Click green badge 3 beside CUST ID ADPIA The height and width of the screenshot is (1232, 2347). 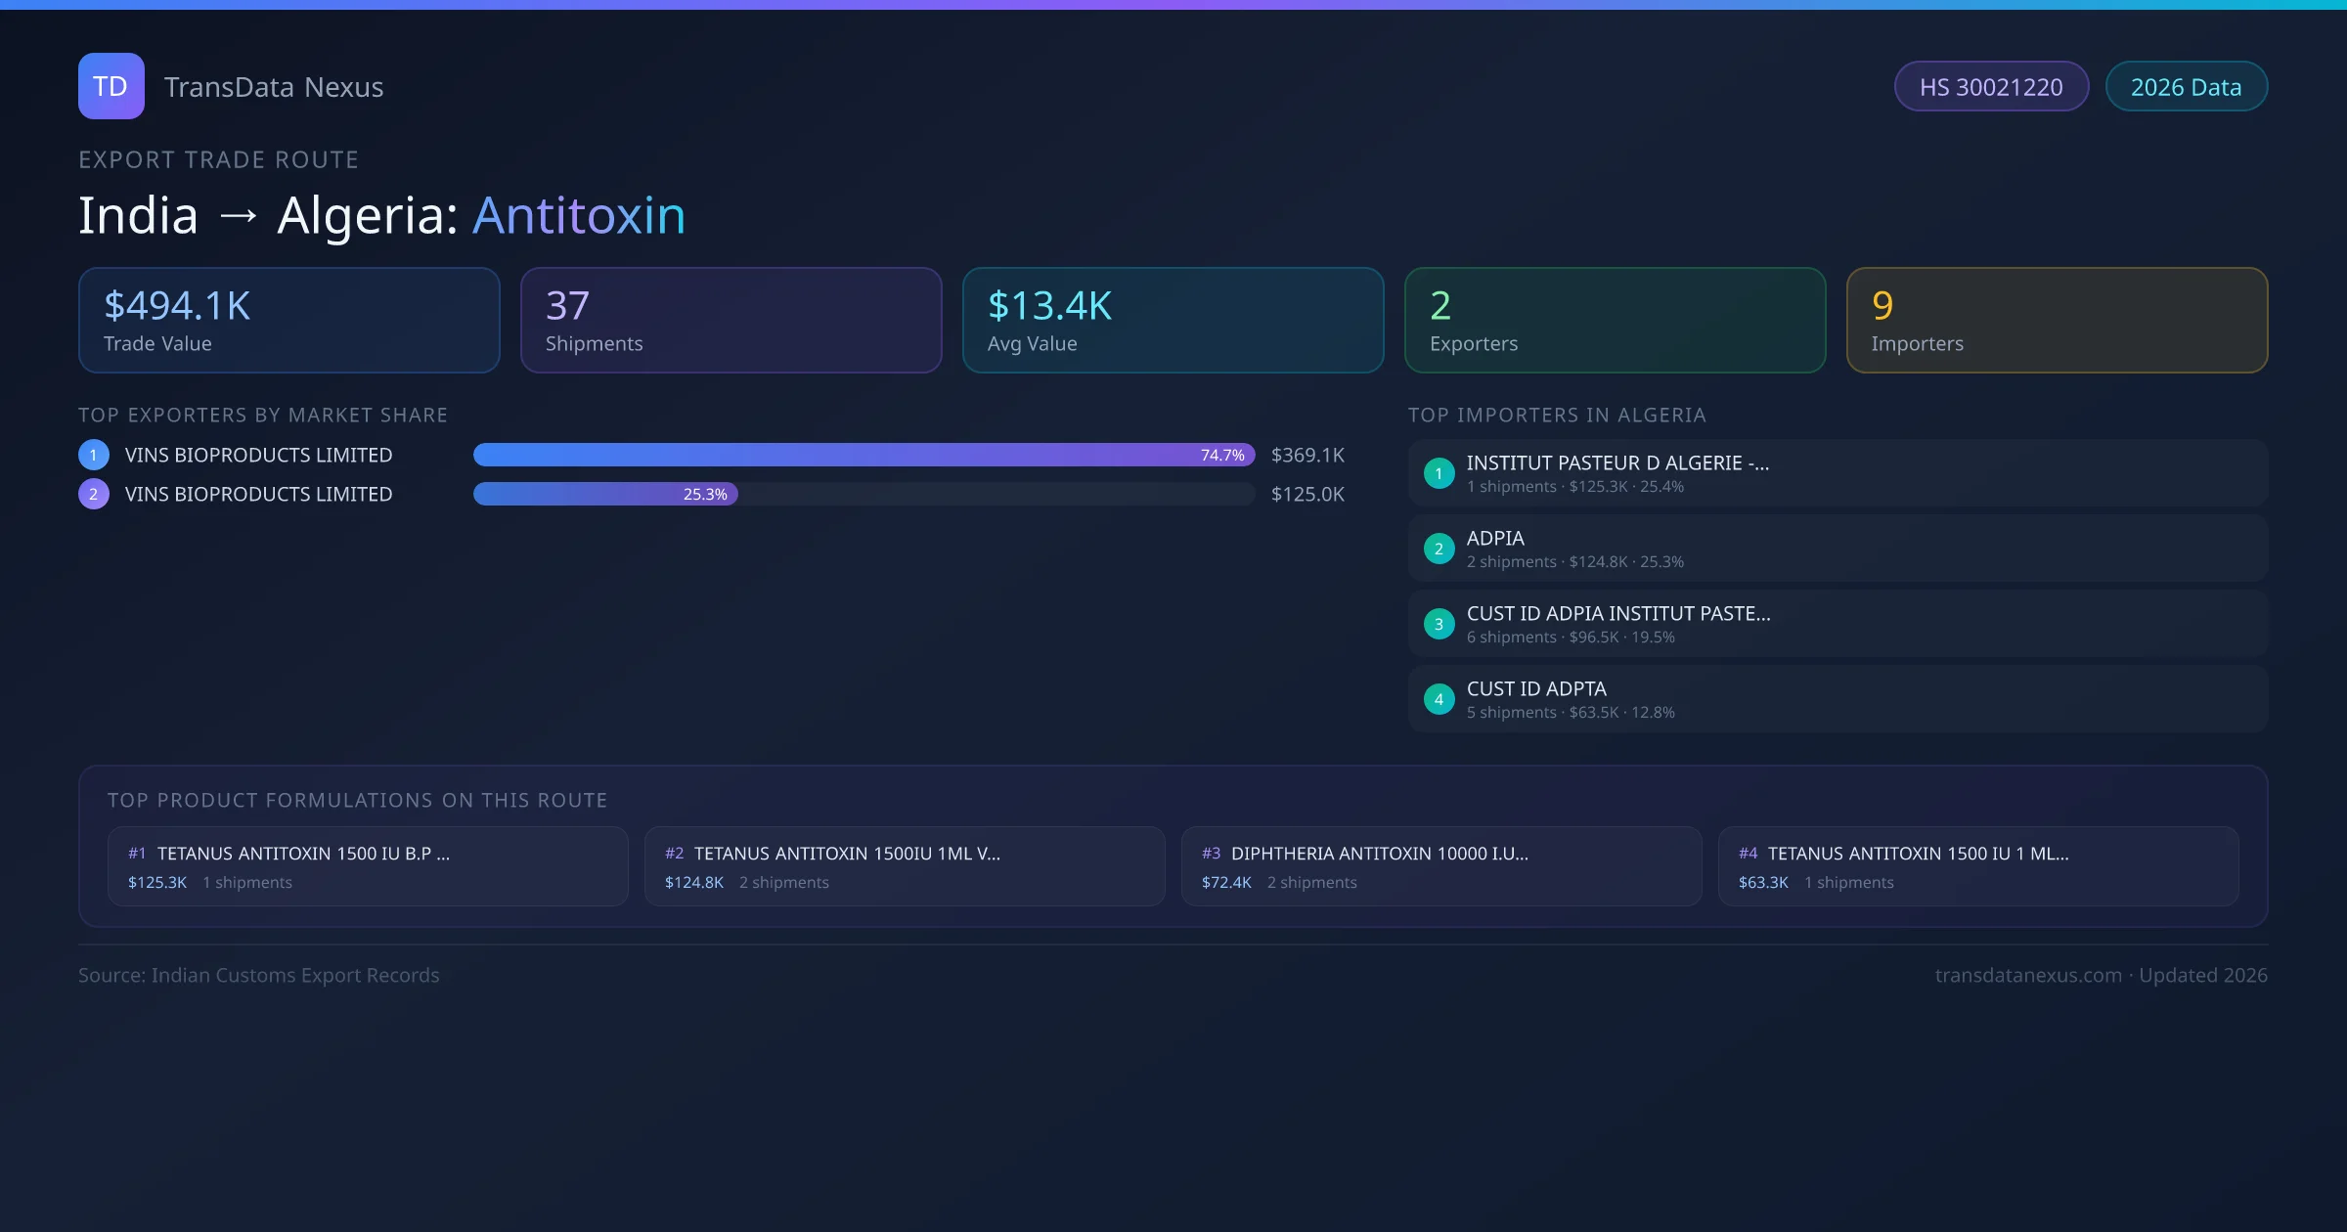(x=1439, y=624)
